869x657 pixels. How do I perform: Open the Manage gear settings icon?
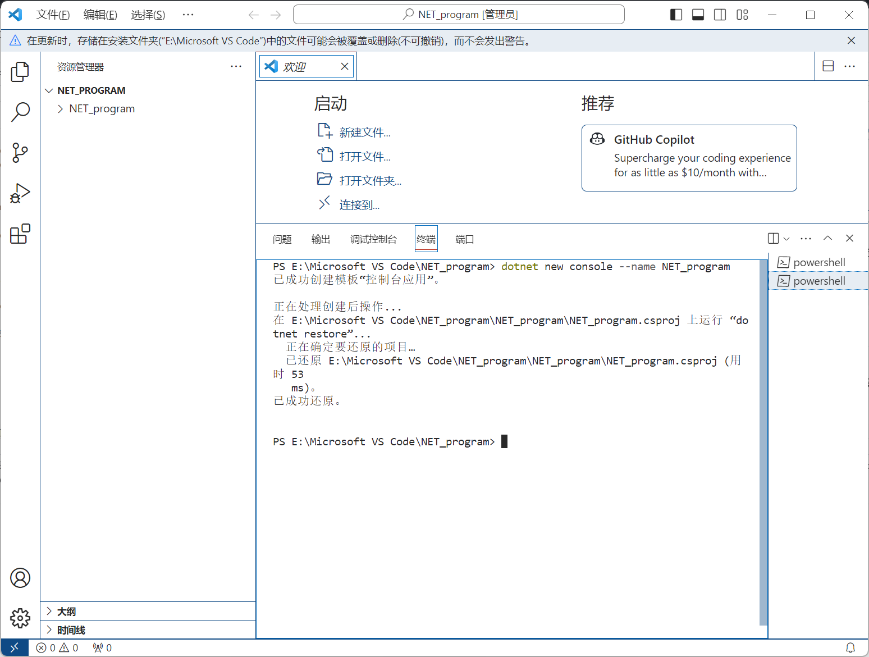(20, 618)
